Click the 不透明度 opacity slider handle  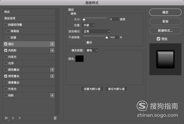click(107, 37)
